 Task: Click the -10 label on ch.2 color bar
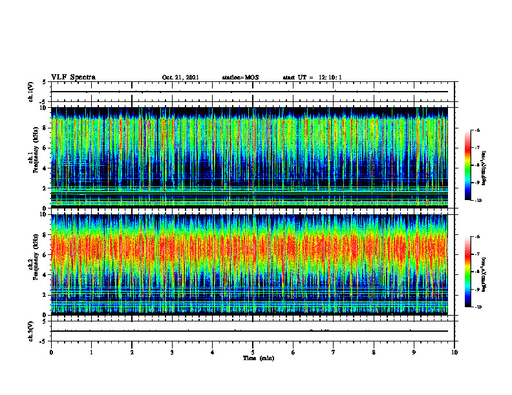tap(478, 307)
